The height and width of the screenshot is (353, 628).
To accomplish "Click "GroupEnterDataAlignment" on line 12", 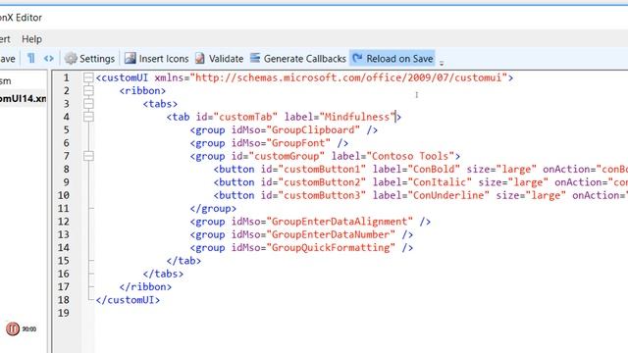I will (x=340, y=222).
